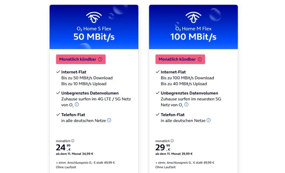The image size is (285, 173).
Task: Click the 'monatlich' info icon above 24,99 €
Action: tap(73, 141)
